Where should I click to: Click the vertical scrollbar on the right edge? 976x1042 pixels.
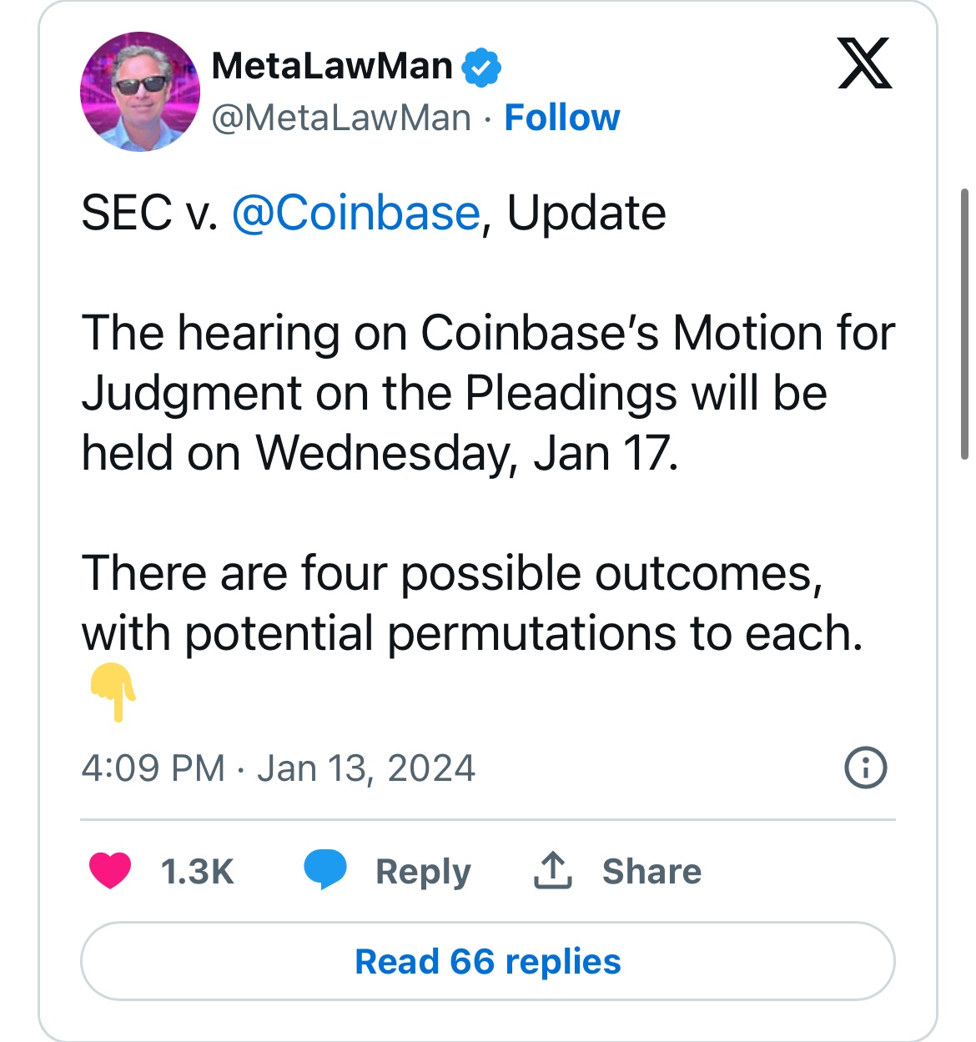point(964,324)
